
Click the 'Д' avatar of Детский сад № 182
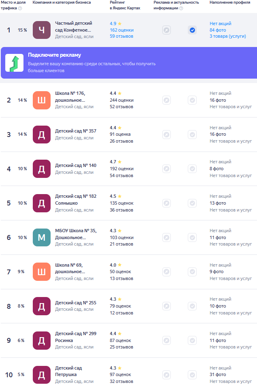point(42,203)
